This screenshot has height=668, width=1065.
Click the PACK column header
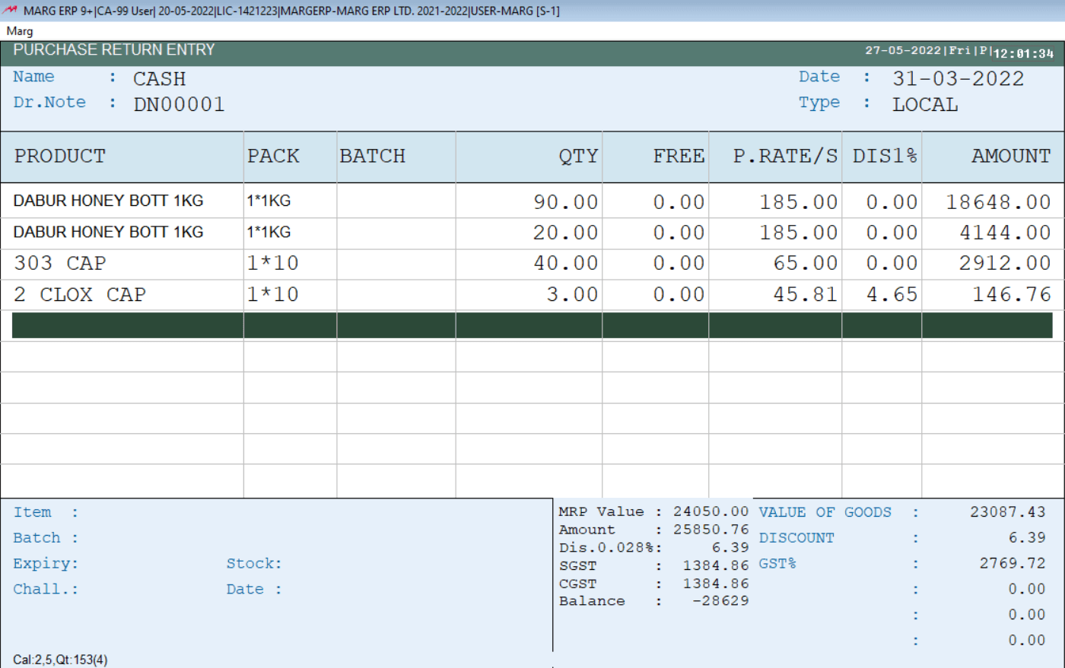pos(273,156)
